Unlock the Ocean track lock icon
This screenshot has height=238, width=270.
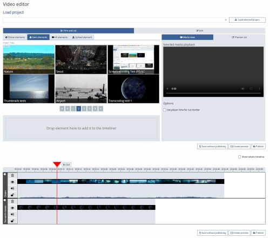point(12,195)
